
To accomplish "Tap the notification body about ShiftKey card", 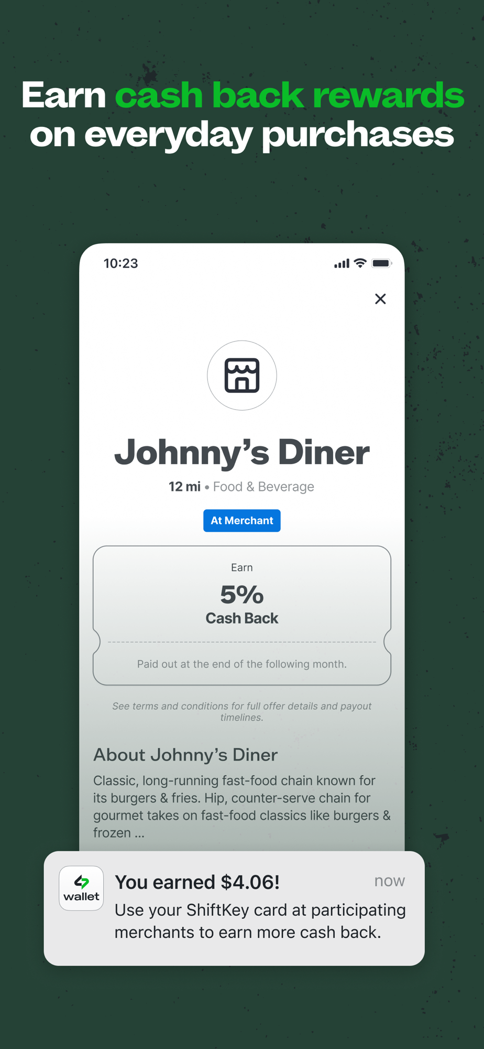I will (x=260, y=921).
